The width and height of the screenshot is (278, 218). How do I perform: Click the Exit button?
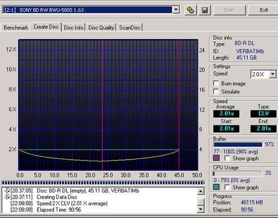click(x=264, y=10)
